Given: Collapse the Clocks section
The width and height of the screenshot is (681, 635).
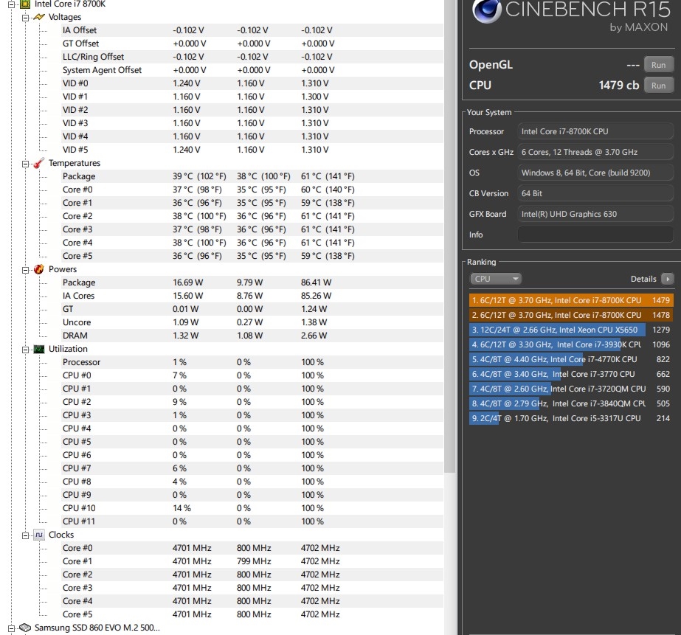Looking at the screenshot, I should click(25, 535).
